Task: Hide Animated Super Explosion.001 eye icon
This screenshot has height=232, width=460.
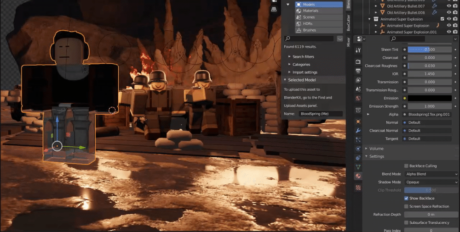Action: click(x=449, y=32)
